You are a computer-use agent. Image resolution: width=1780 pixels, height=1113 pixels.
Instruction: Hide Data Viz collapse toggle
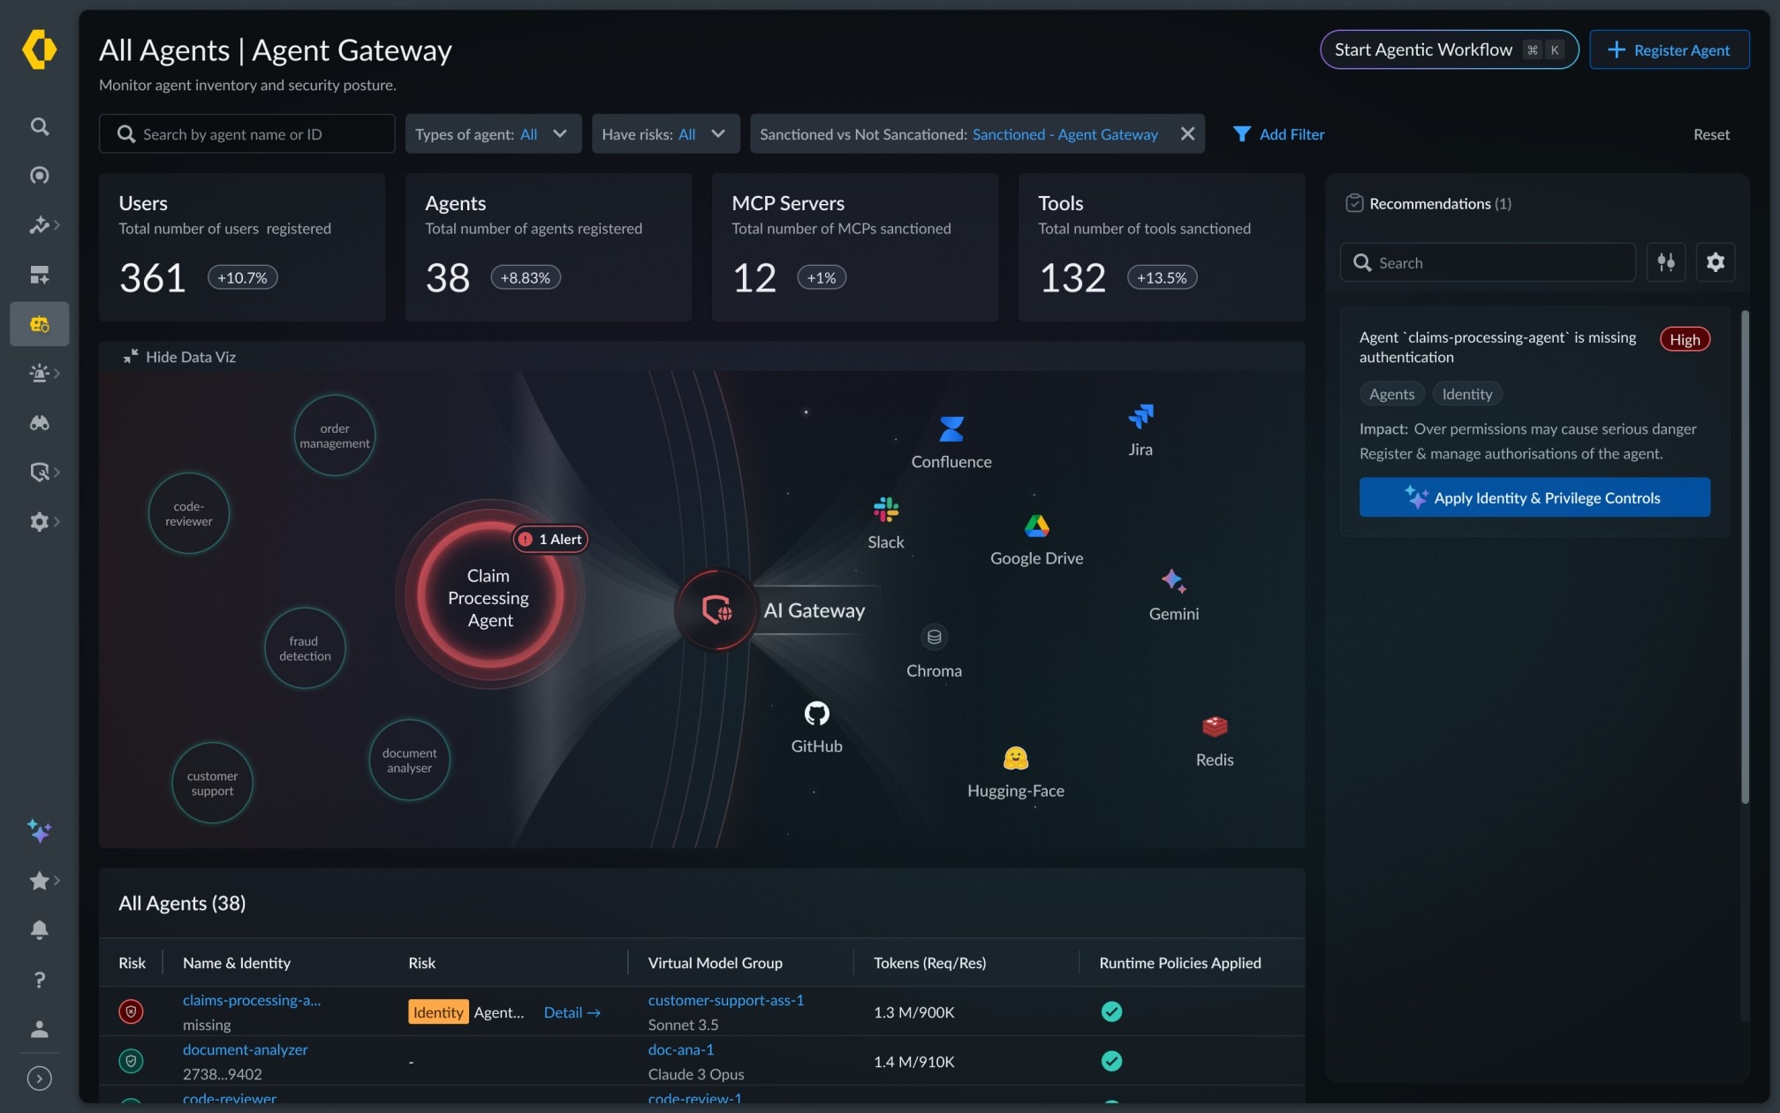[x=180, y=357]
